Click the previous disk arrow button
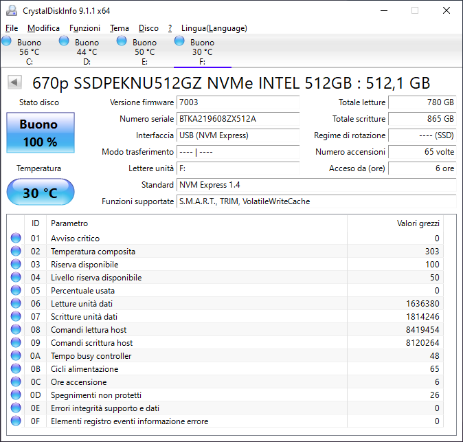Screen dimensions: 463x442 pyautogui.click(x=14, y=82)
